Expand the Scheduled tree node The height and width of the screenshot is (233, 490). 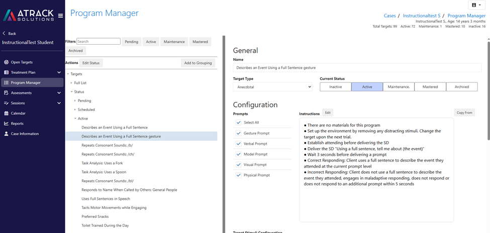coord(75,109)
